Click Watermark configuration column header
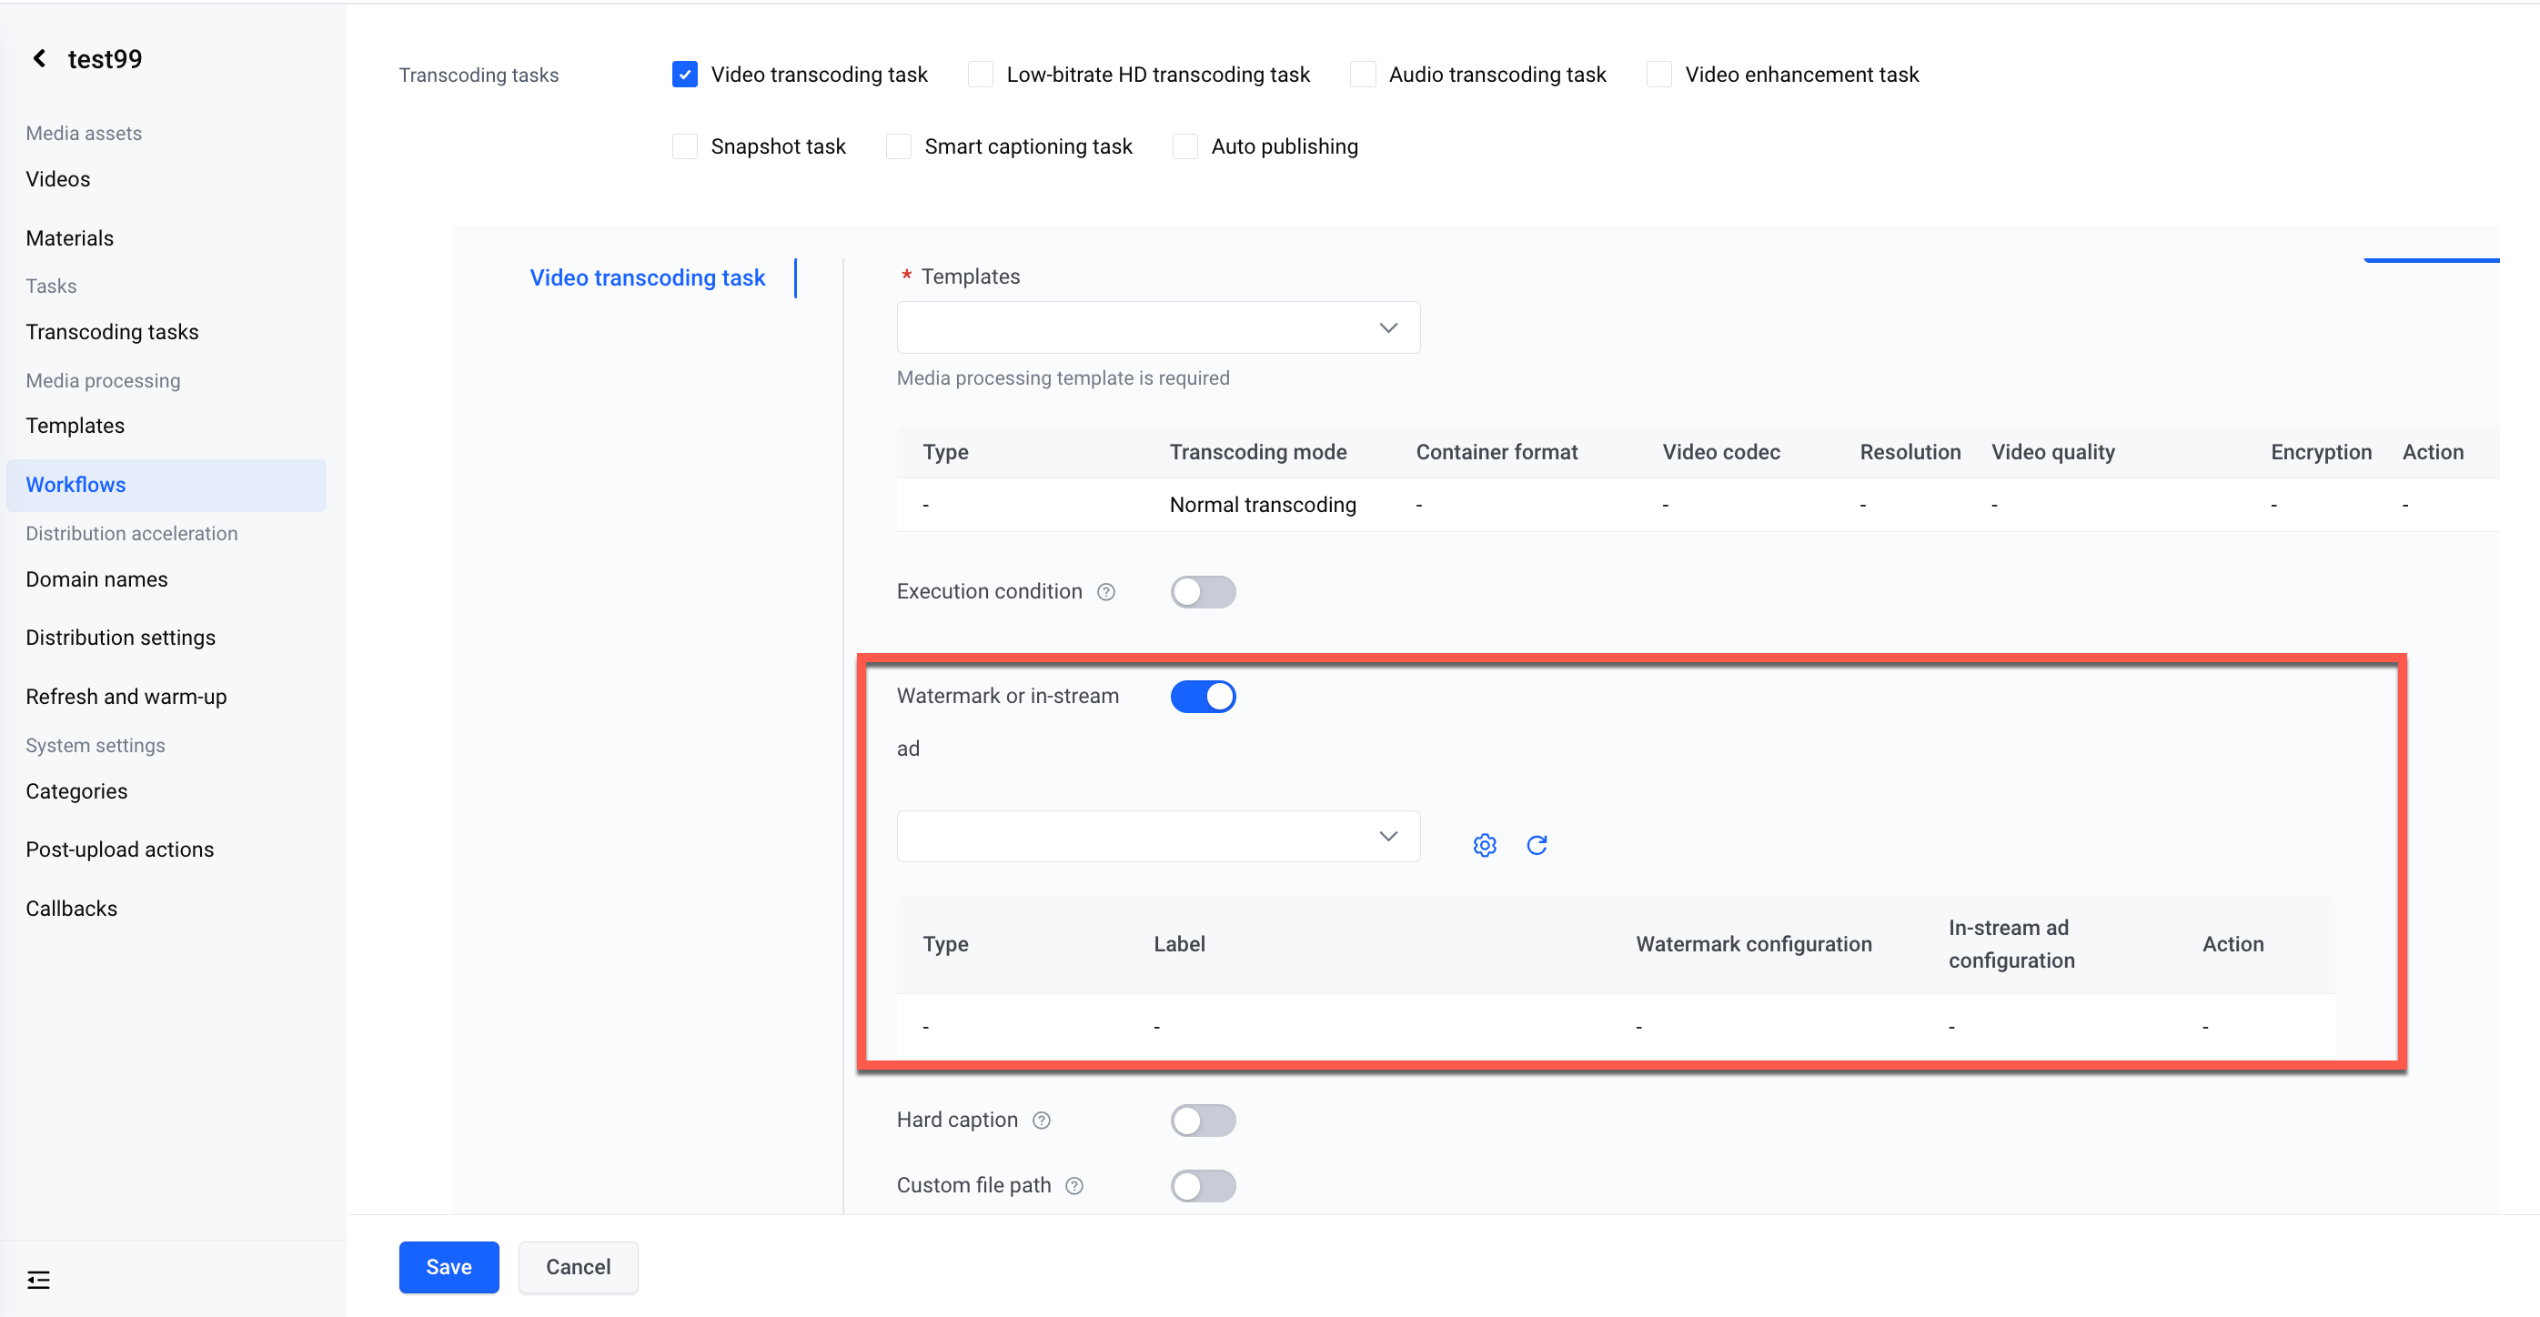2540x1317 pixels. (1753, 944)
